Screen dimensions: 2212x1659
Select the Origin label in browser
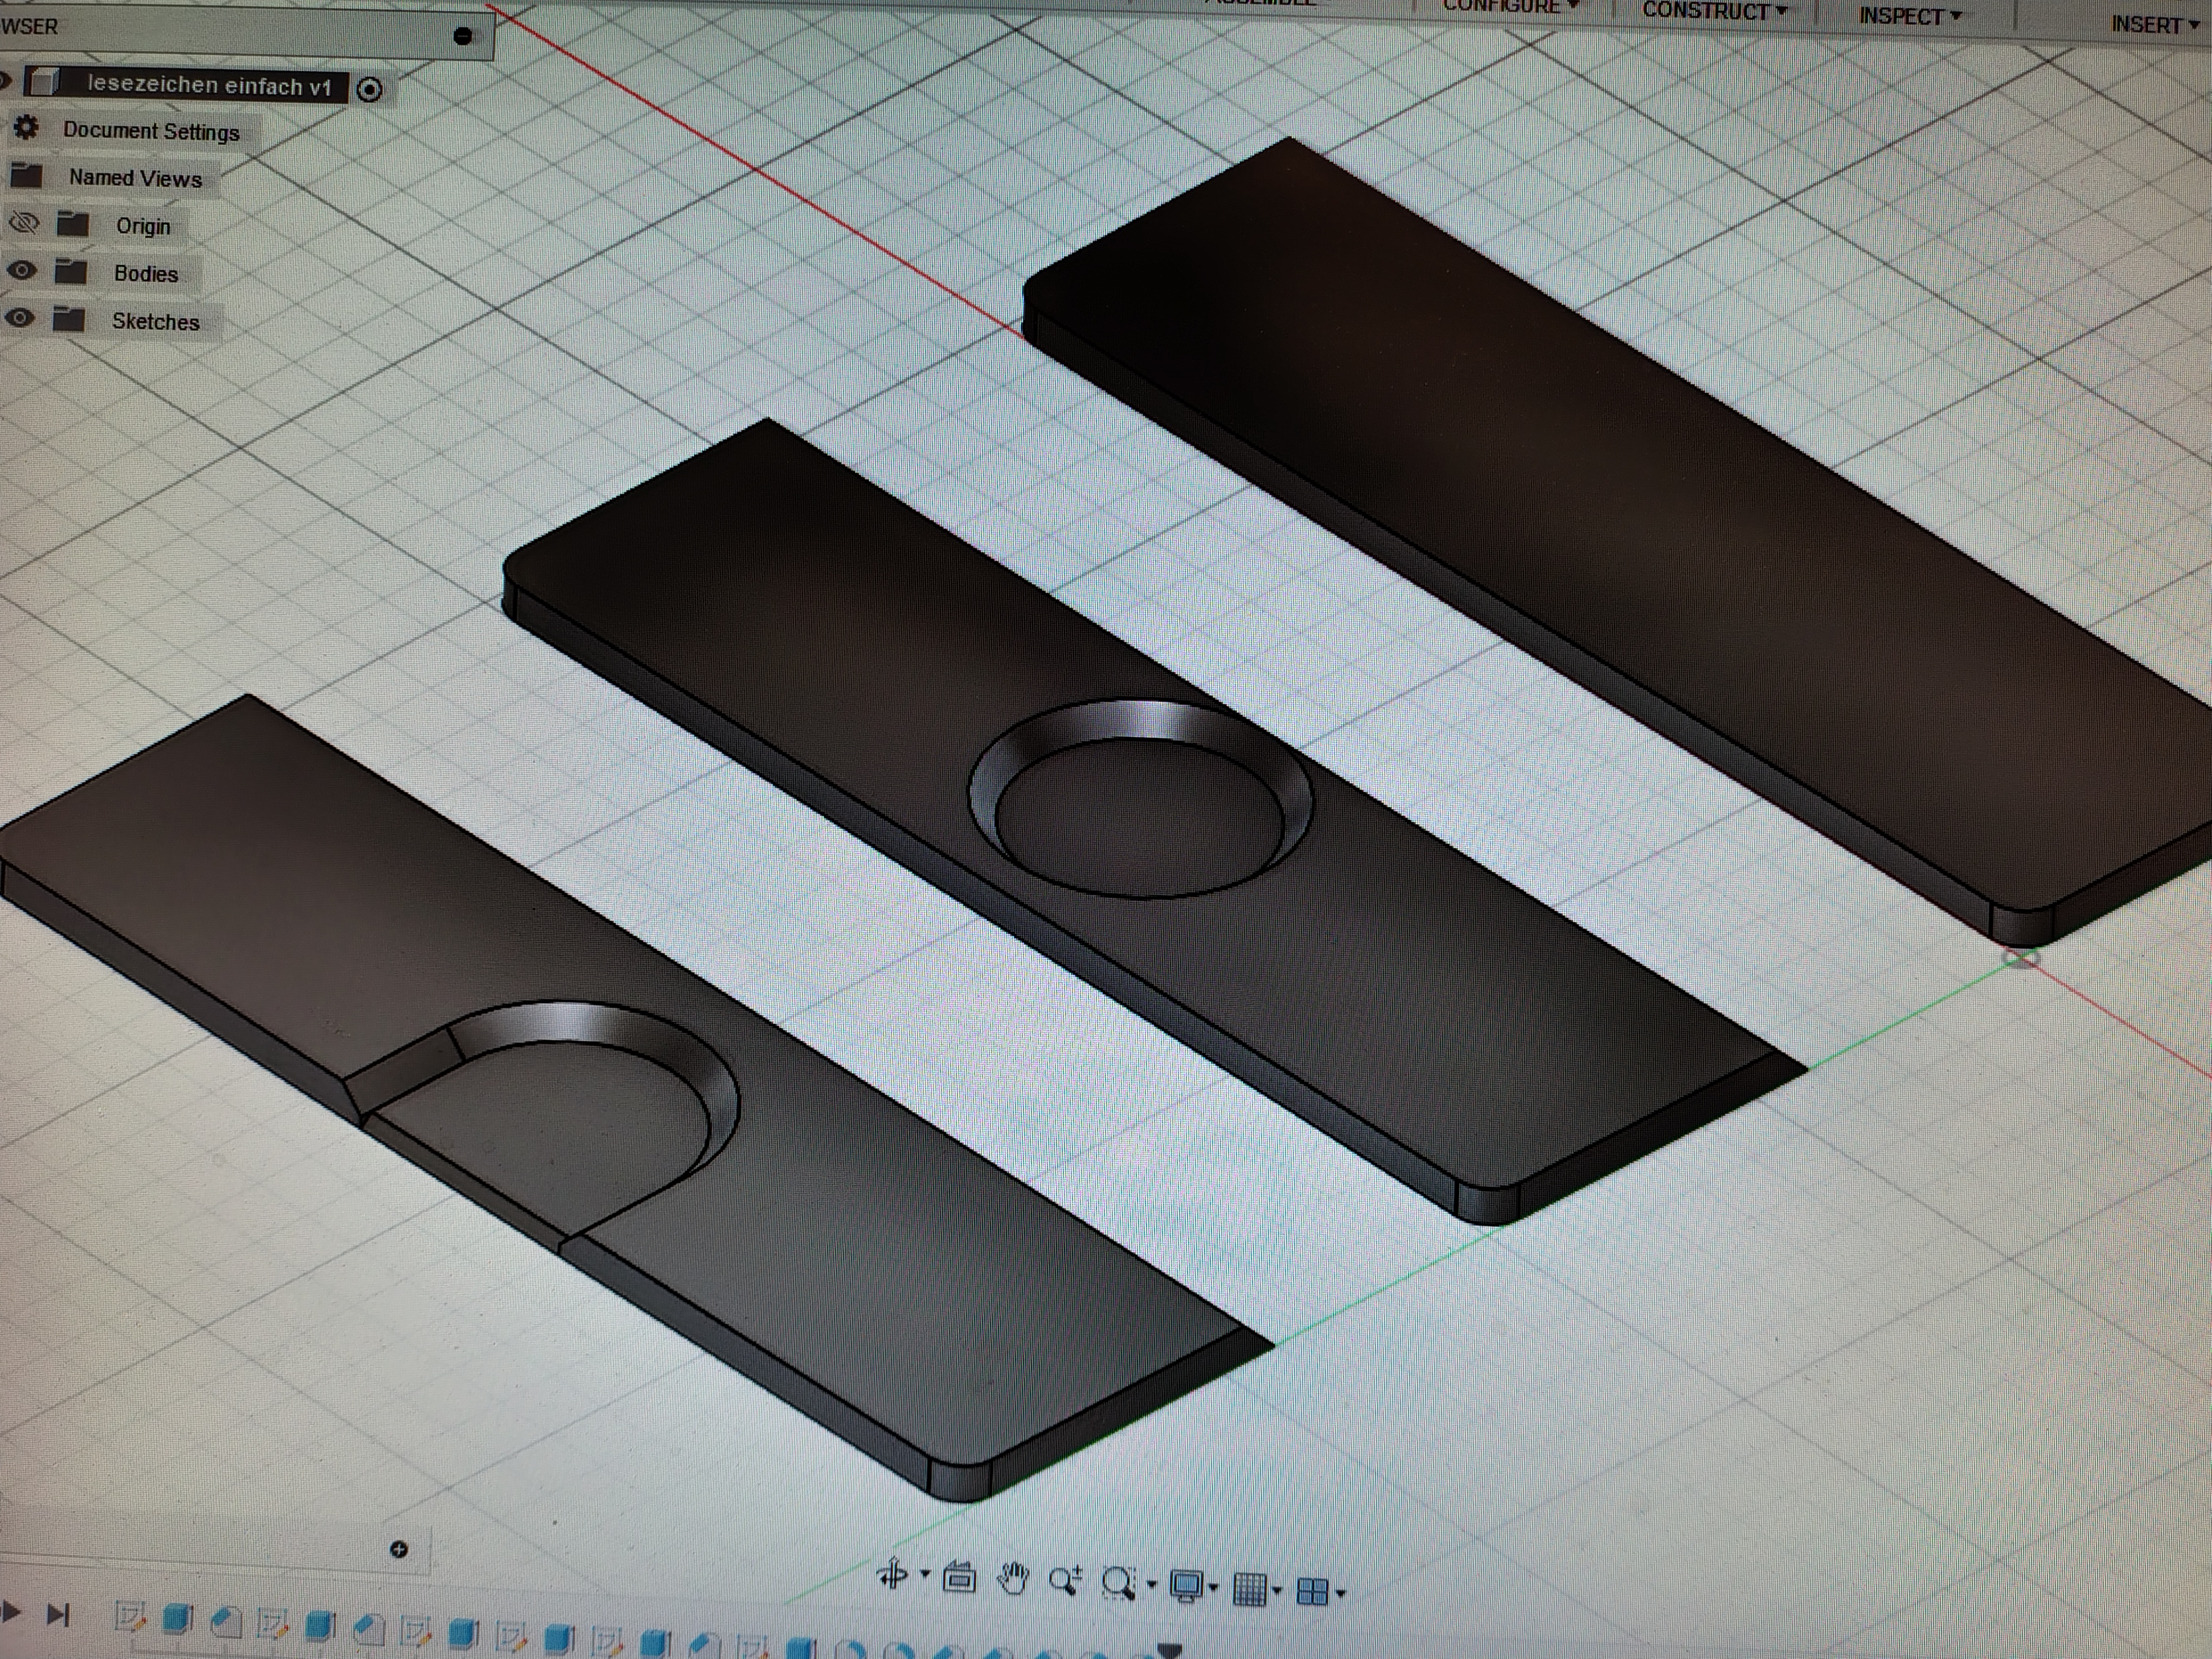[x=143, y=226]
